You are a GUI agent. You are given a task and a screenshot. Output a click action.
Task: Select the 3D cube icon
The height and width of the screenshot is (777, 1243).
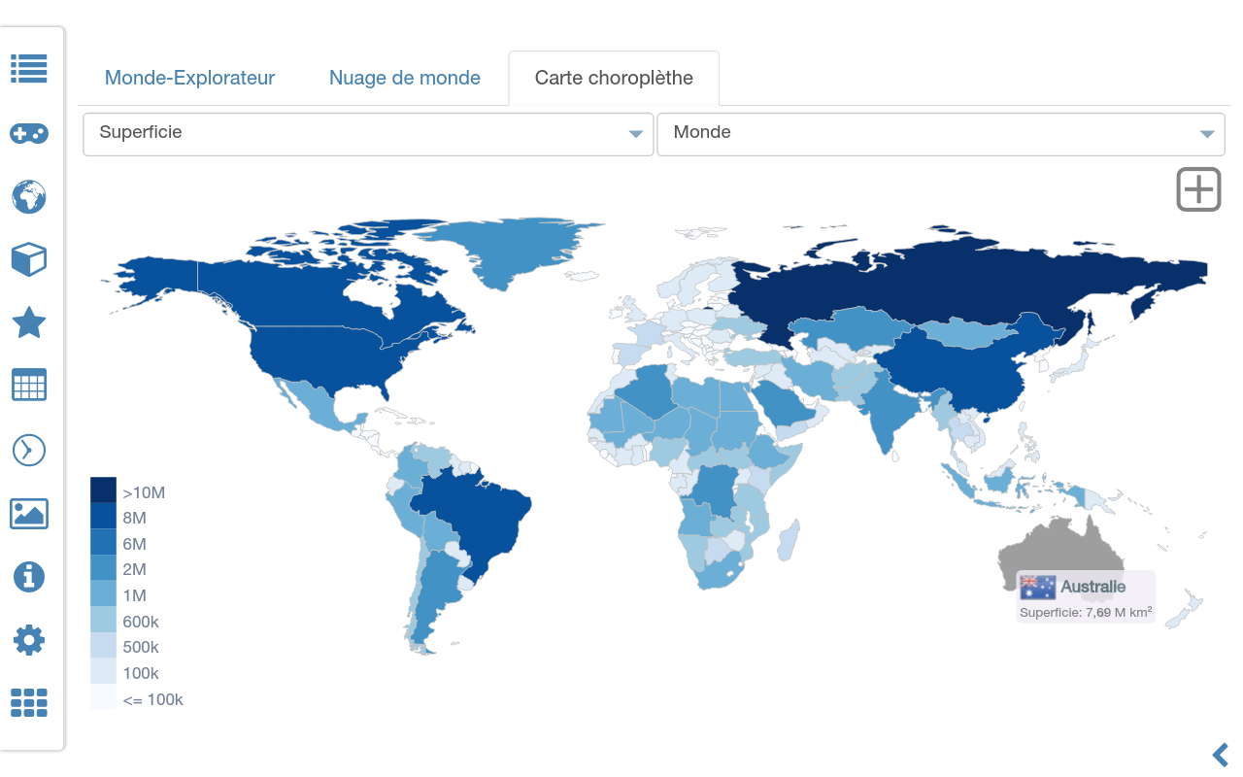pos(29,259)
